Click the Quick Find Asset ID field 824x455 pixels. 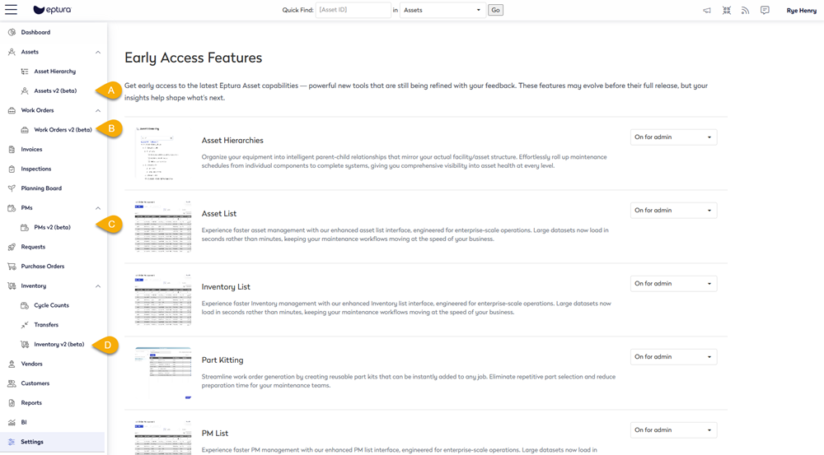(x=353, y=11)
